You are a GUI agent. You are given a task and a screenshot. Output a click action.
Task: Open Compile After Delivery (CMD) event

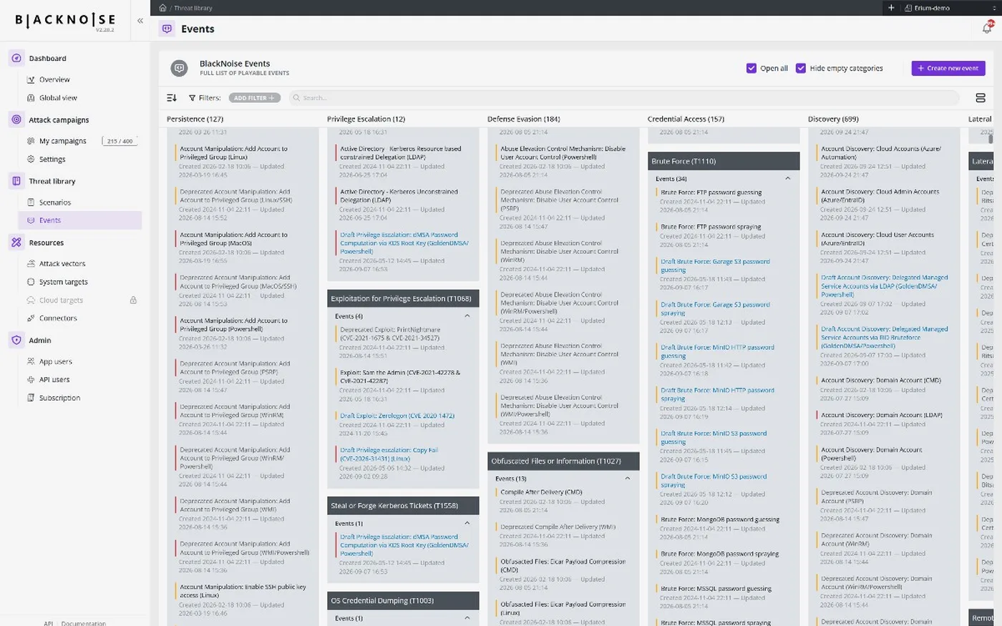541,492
